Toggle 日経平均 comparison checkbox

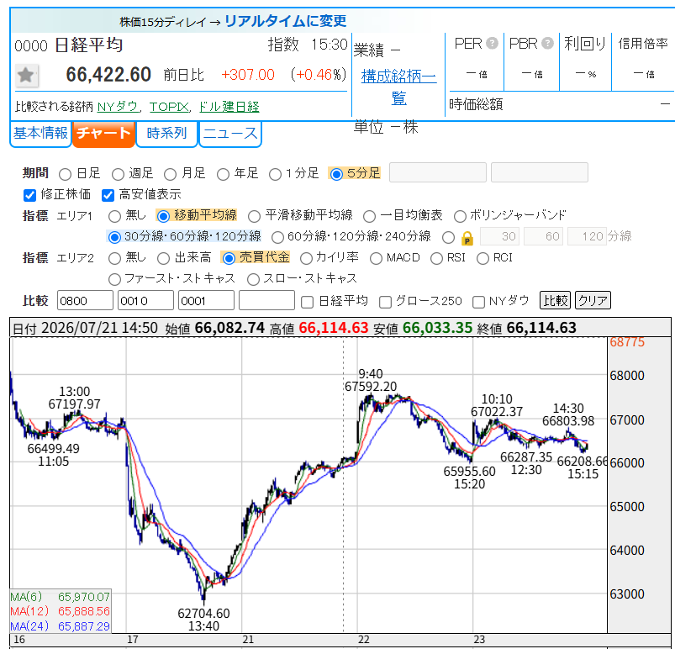tap(308, 302)
